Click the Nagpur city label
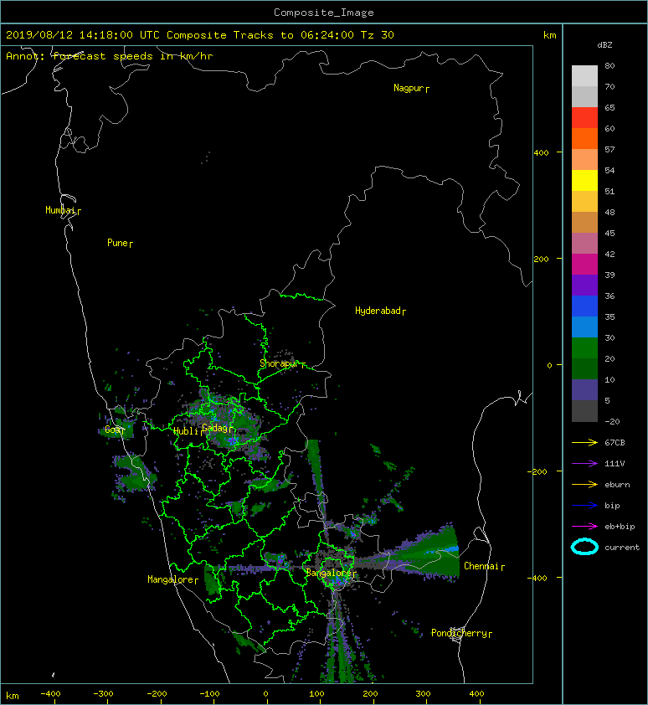The height and width of the screenshot is (705, 648). 409,88
